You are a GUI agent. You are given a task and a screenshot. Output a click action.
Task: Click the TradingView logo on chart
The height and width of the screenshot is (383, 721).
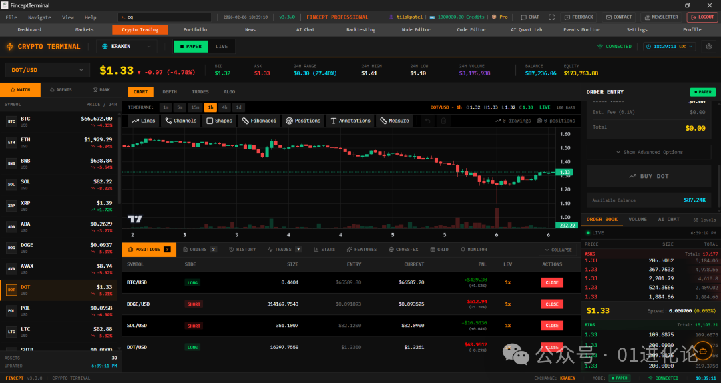coord(135,219)
